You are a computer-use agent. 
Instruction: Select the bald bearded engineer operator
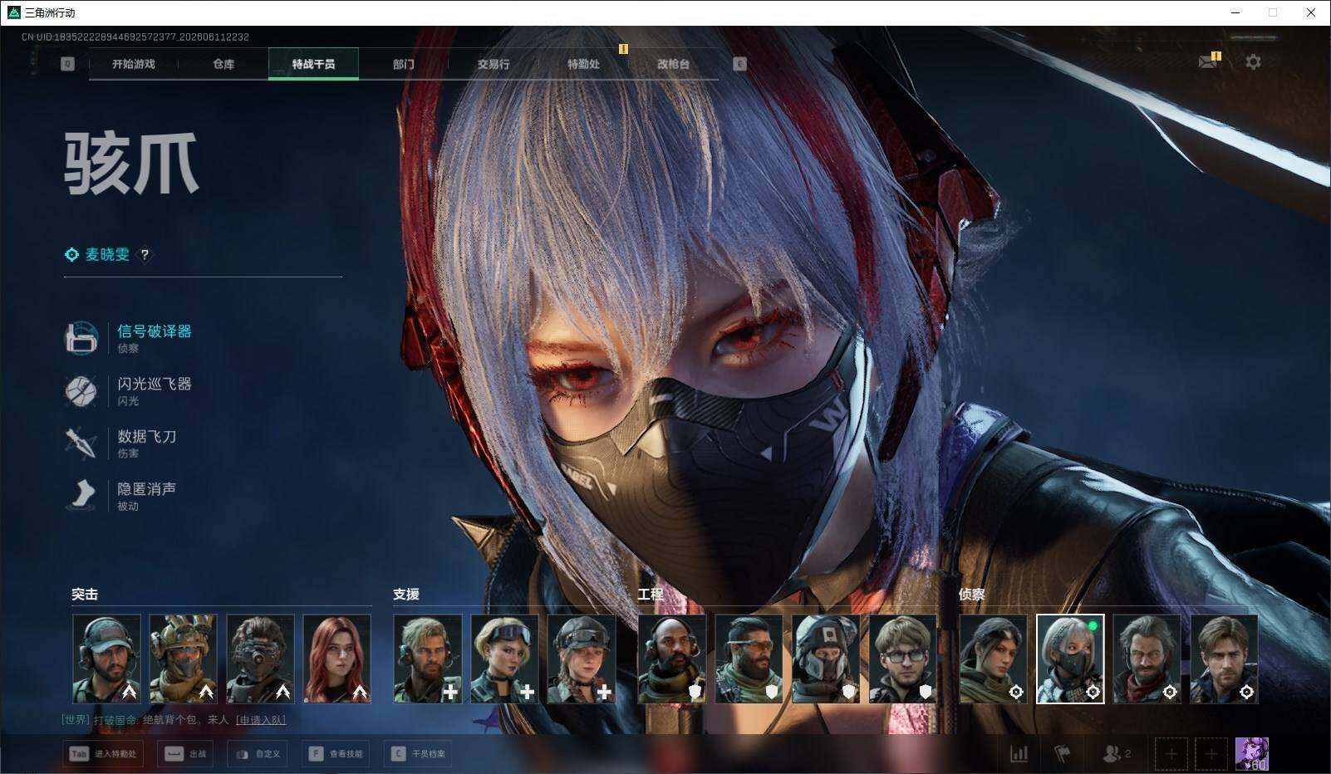tap(672, 659)
